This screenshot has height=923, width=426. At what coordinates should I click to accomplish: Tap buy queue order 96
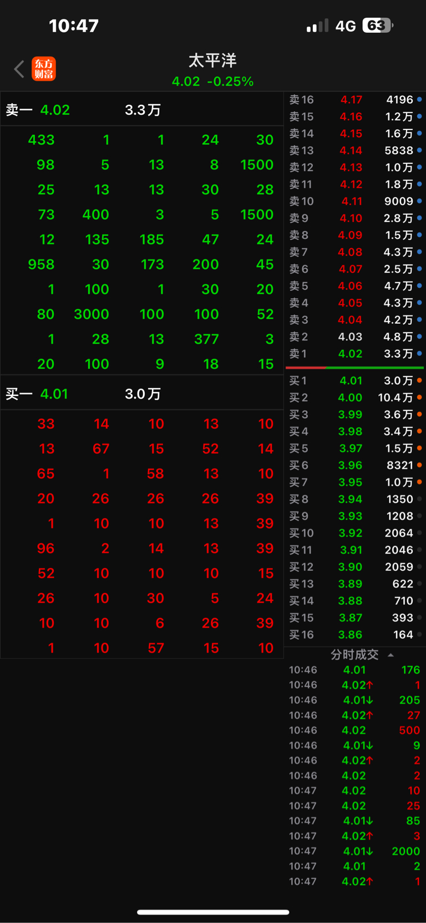46,548
